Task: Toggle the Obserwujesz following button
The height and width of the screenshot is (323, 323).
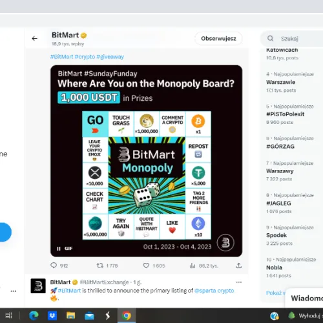Action: click(218, 39)
